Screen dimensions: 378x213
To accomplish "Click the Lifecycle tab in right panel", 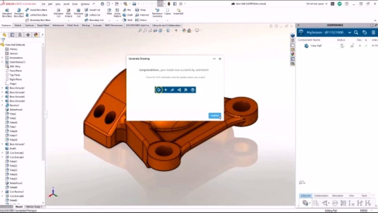I will point(305,195).
